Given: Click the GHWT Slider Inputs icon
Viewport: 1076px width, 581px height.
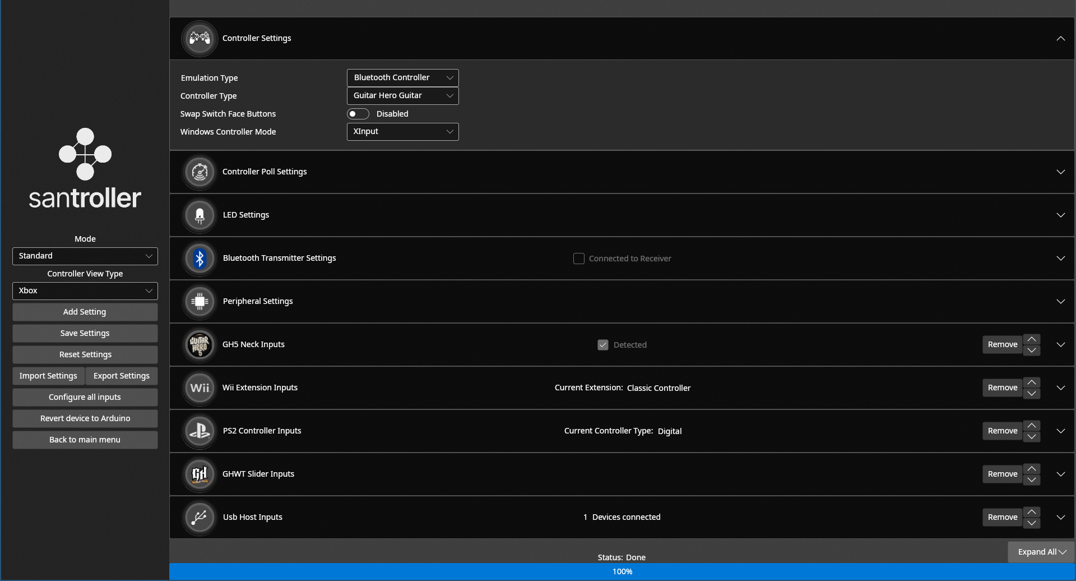Looking at the screenshot, I should coord(200,474).
